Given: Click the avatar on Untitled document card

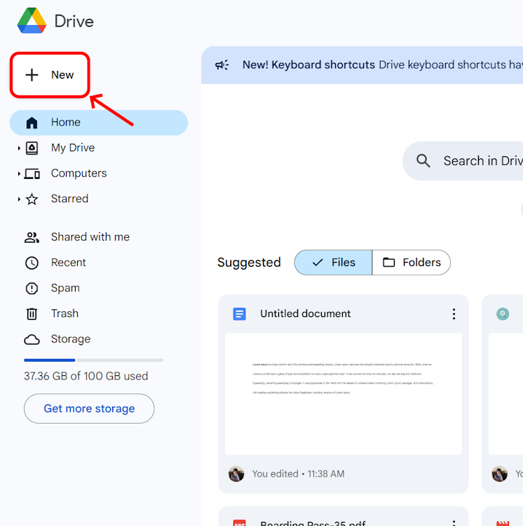Looking at the screenshot, I should (236, 474).
